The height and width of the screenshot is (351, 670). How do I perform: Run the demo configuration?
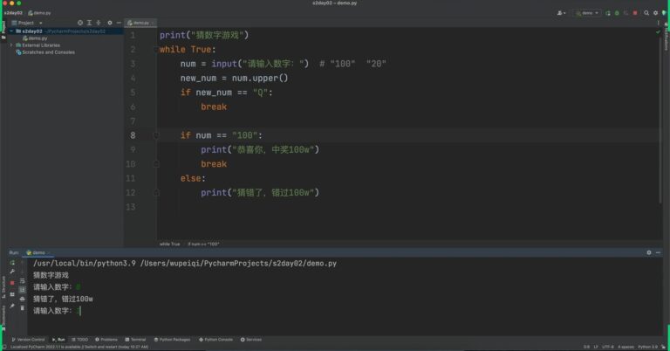[607, 13]
